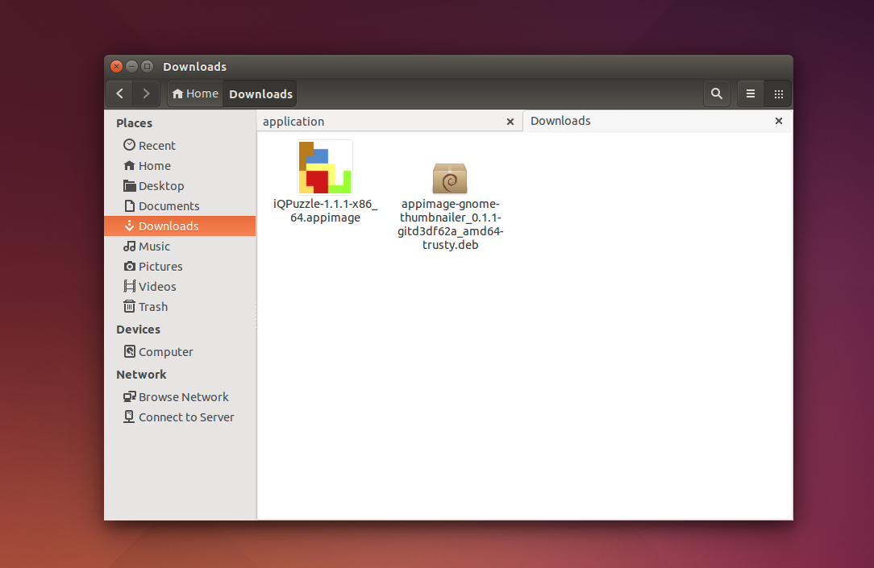Click the Home breadcrumb in path bar
This screenshot has height=568, width=874.
click(195, 93)
